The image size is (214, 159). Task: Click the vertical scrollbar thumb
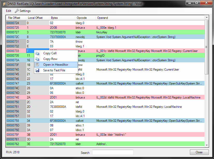coord(207,47)
